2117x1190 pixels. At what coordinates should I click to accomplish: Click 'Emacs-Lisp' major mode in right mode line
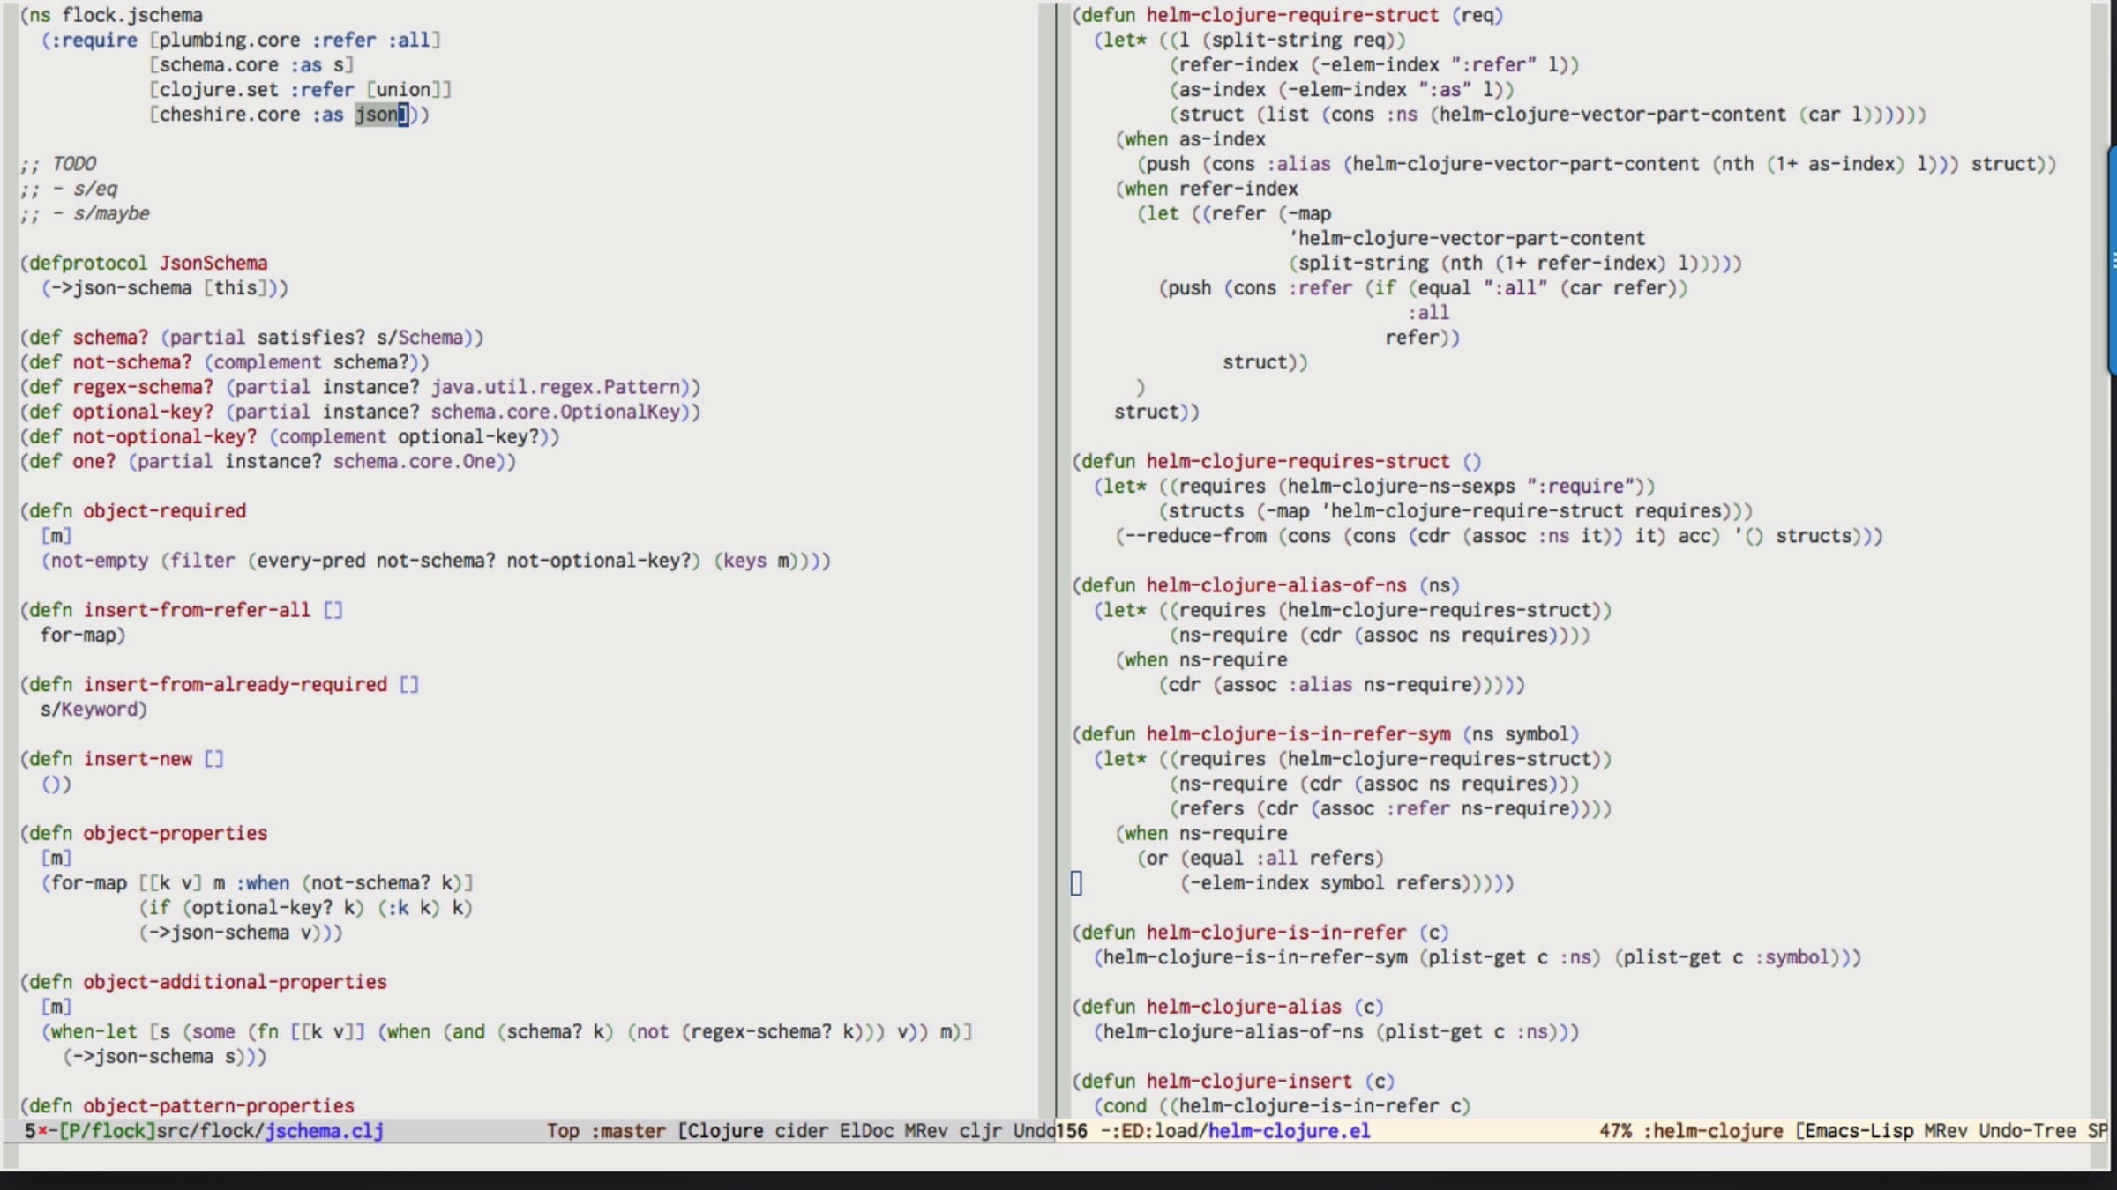coord(1859,1130)
